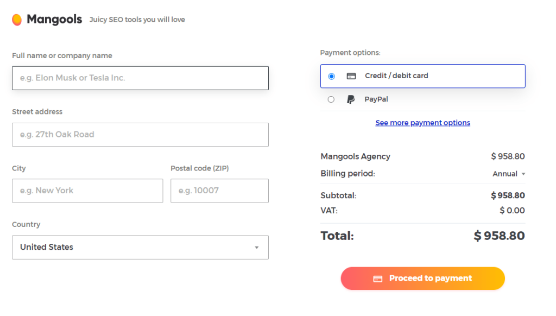
Task: Open the Annual billing period dropdown
Action: tap(509, 174)
